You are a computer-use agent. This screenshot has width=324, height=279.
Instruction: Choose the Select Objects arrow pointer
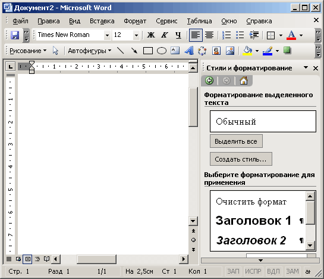55,51
